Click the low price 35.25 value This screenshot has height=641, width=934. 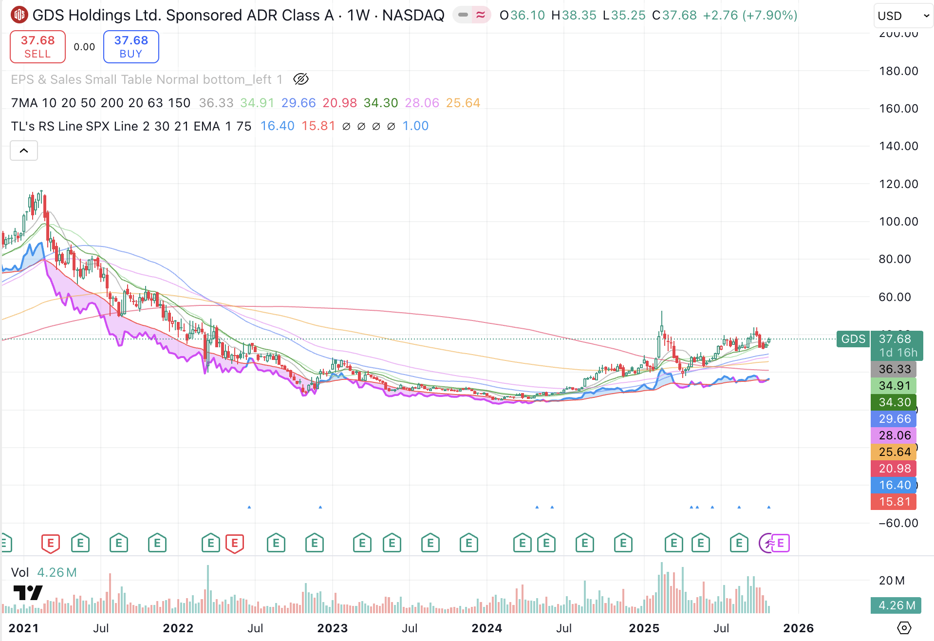628,15
